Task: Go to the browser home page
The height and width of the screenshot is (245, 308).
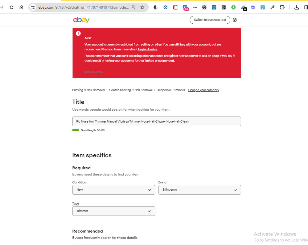Action: tap(21, 7)
